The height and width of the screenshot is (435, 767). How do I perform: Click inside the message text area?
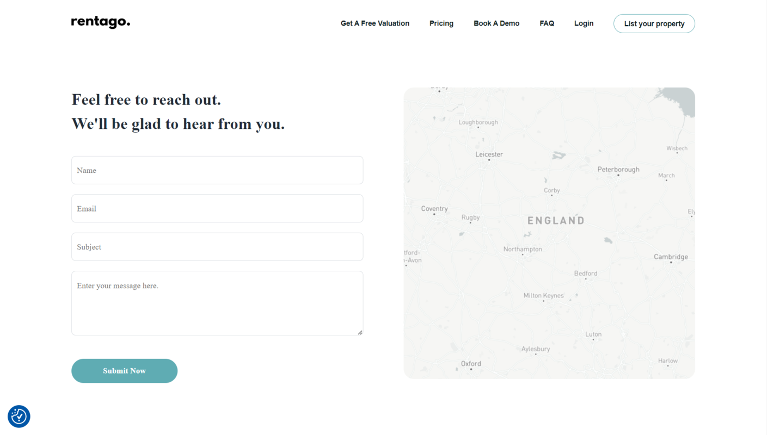[x=217, y=303]
